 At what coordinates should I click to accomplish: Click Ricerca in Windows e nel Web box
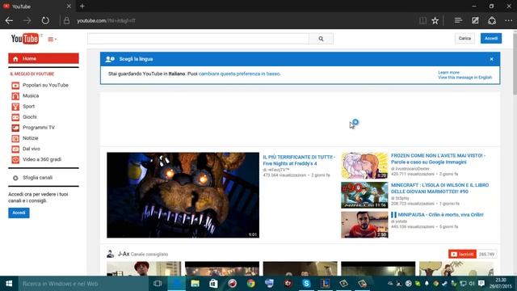coord(82,284)
